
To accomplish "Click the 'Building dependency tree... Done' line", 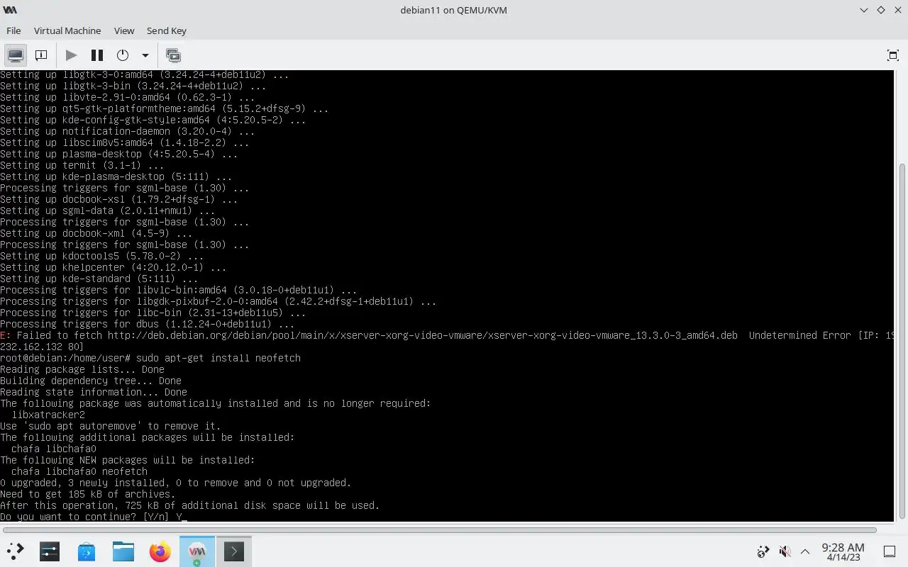I will pyautogui.click(x=91, y=381).
